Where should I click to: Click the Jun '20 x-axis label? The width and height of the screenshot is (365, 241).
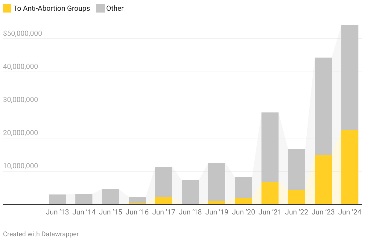click(x=243, y=212)
